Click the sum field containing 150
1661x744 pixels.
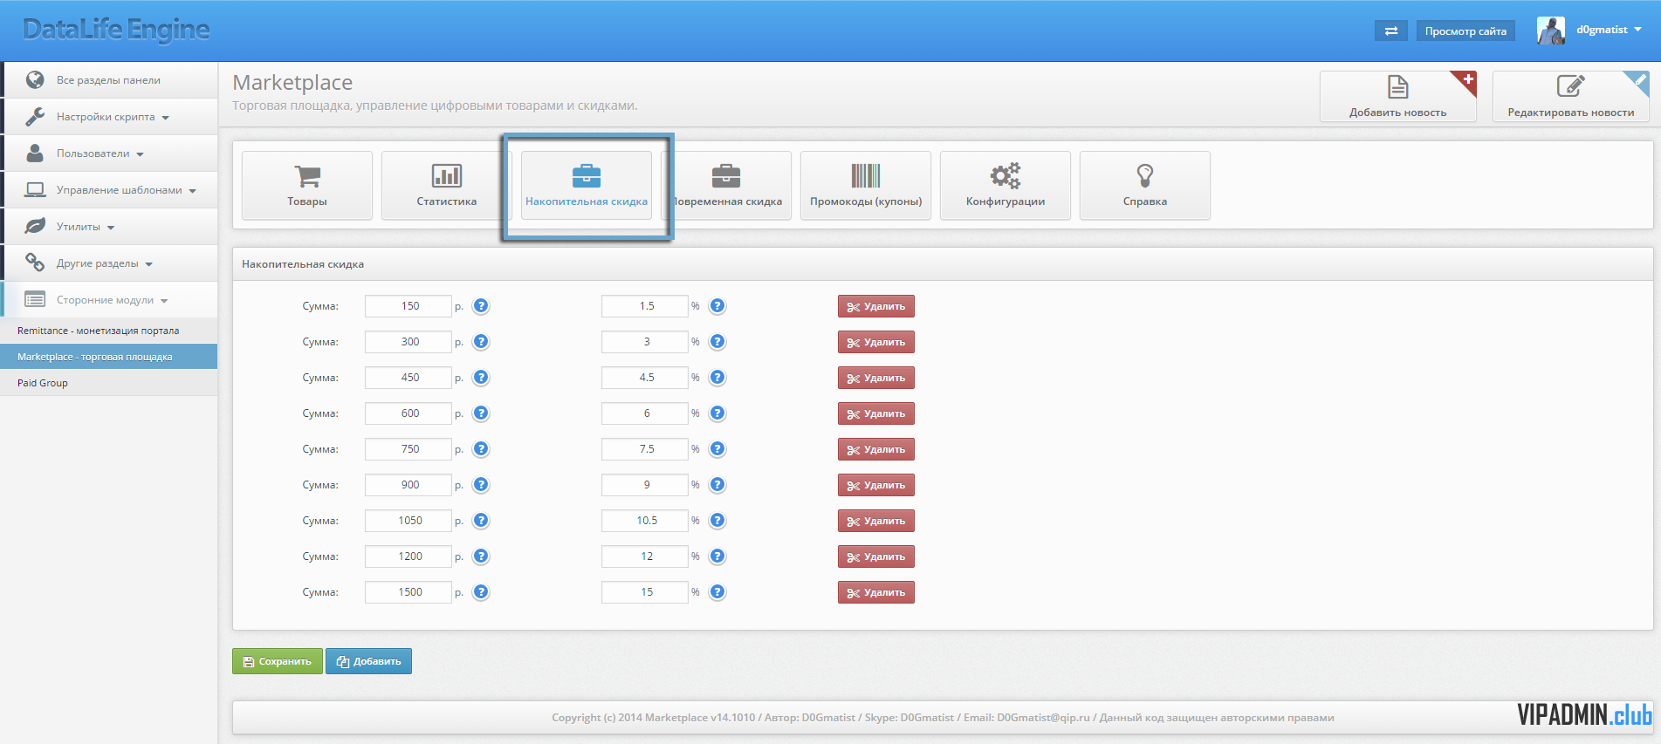408,306
